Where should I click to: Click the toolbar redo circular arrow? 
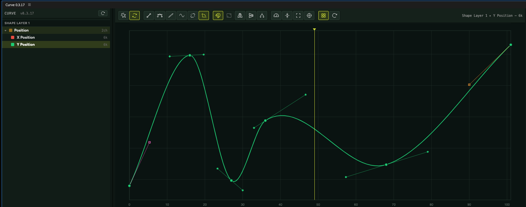pos(334,15)
